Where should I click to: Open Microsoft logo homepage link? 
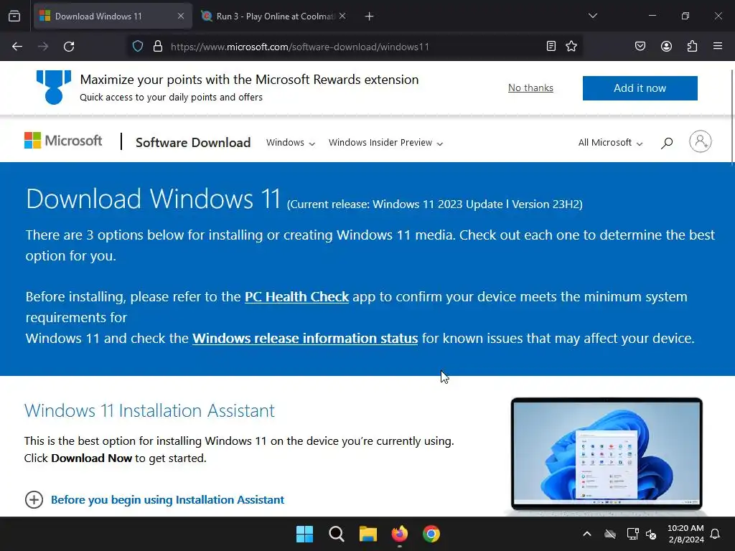pyautogui.click(x=63, y=141)
